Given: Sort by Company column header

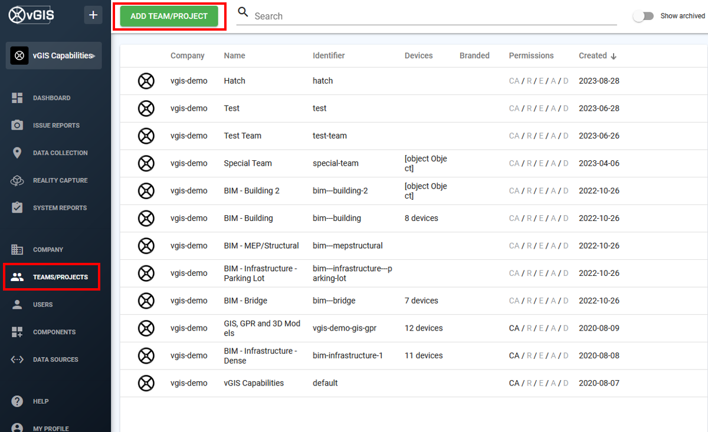Looking at the screenshot, I should (x=188, y=55).
